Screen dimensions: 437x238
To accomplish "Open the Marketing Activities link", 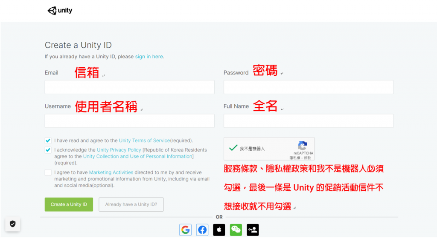I will coord(111,172).
